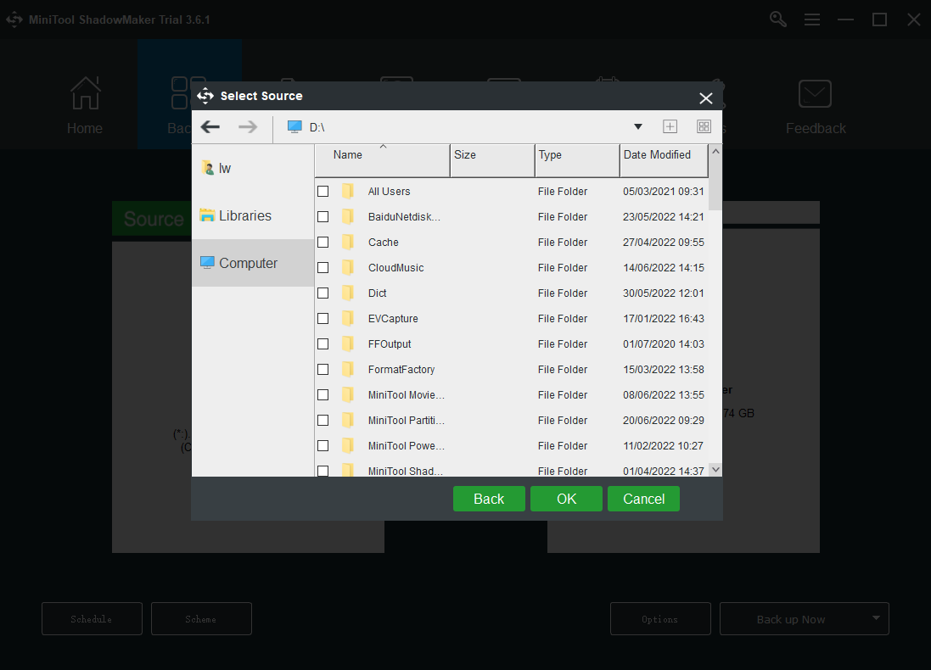Sort by the Date Modified column header

(x=664, y=160)
